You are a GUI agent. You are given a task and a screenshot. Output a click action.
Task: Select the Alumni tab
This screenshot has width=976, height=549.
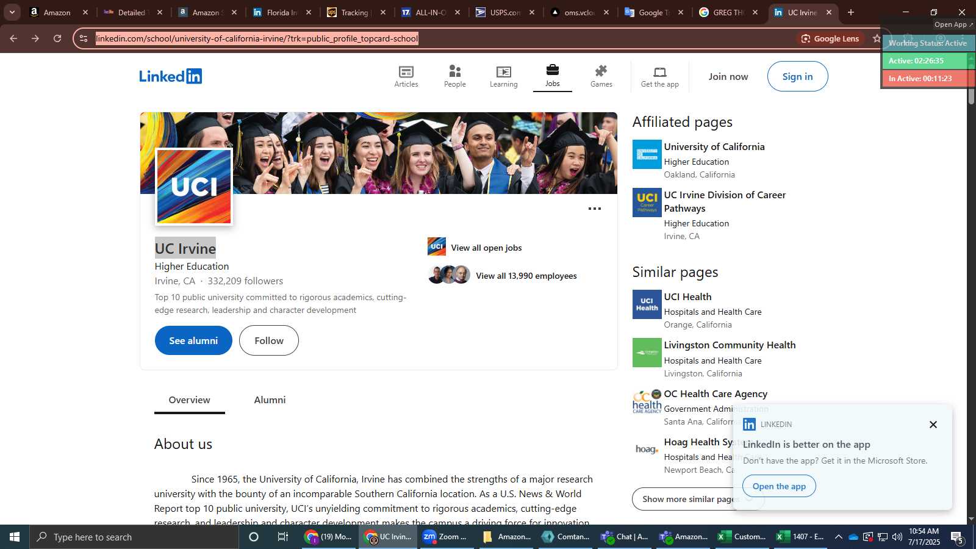click(270, 400)
